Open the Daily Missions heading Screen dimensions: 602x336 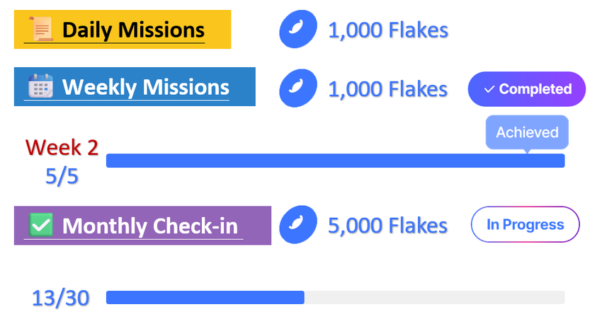[133, 30]
